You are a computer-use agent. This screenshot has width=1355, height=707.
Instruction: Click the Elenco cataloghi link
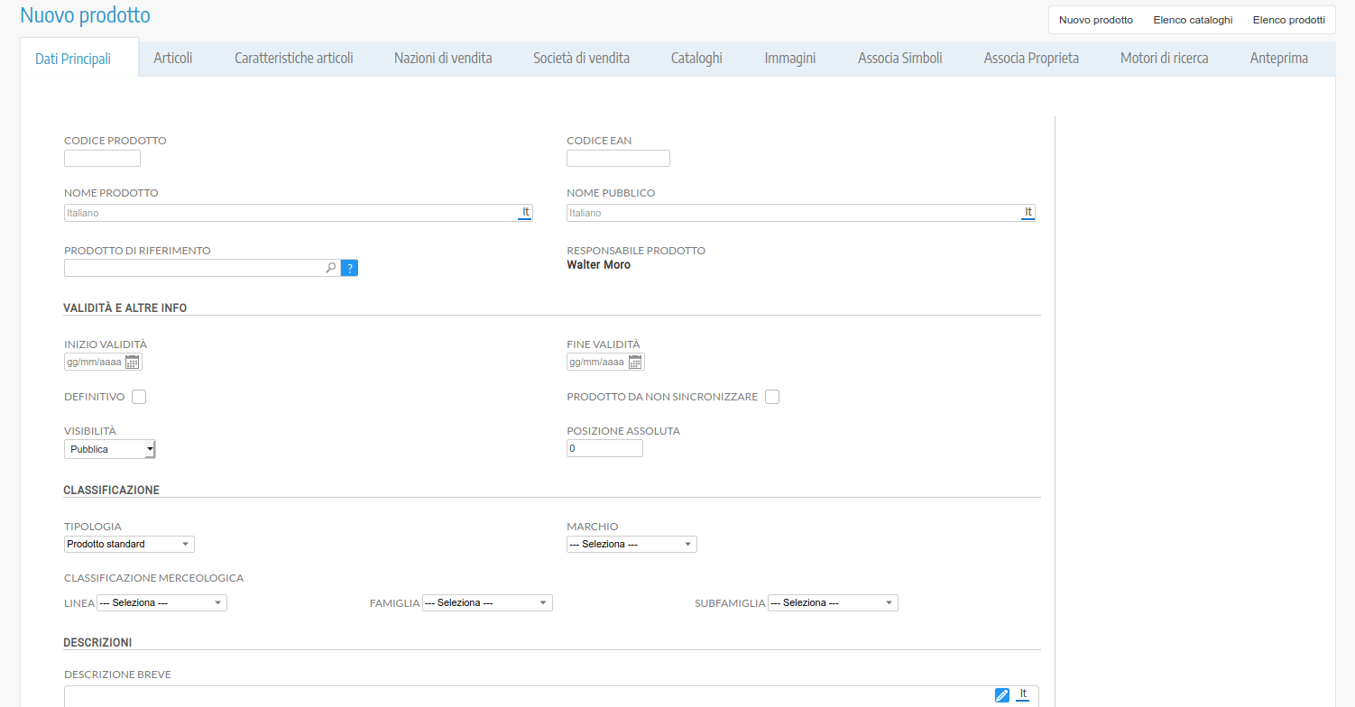pos(1193,20)
